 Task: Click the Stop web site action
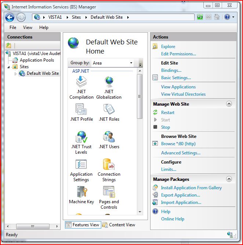[x=166, y=127]
